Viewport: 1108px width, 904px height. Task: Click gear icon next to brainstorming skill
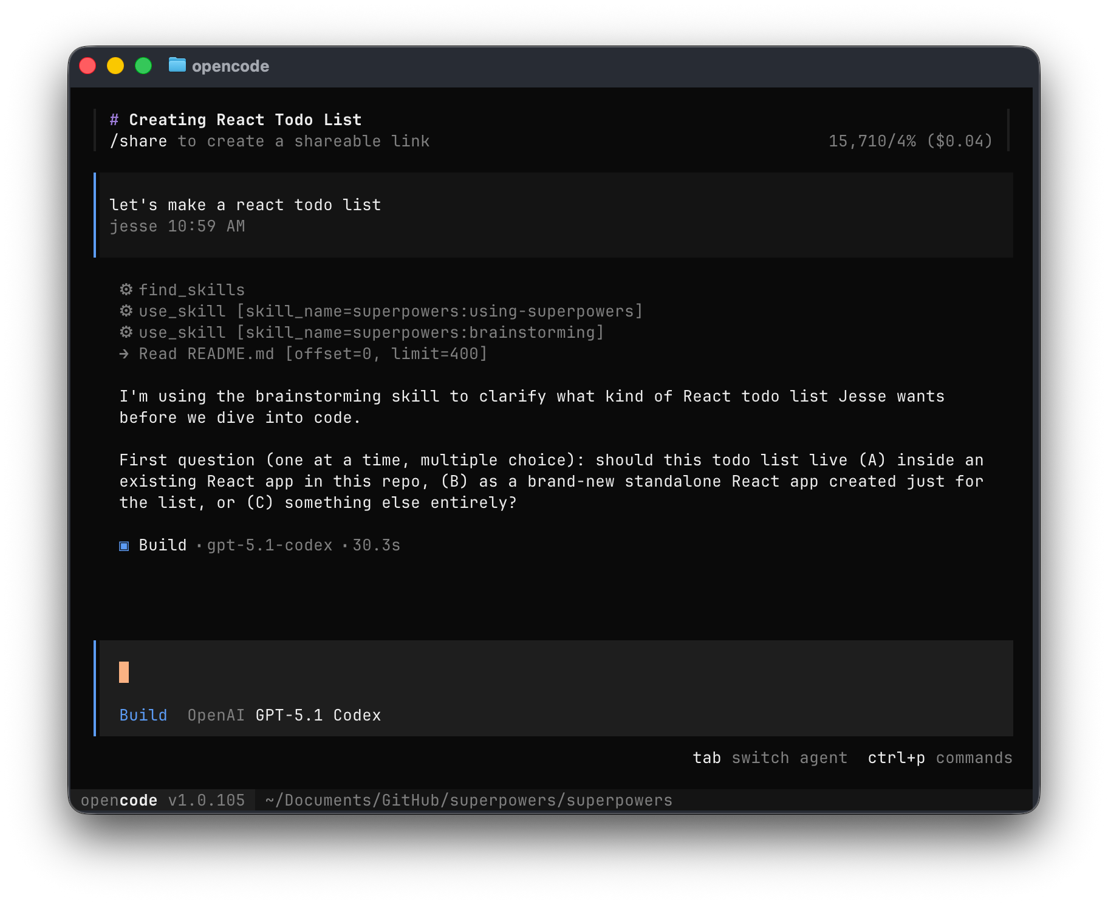[x=126, y=332]
